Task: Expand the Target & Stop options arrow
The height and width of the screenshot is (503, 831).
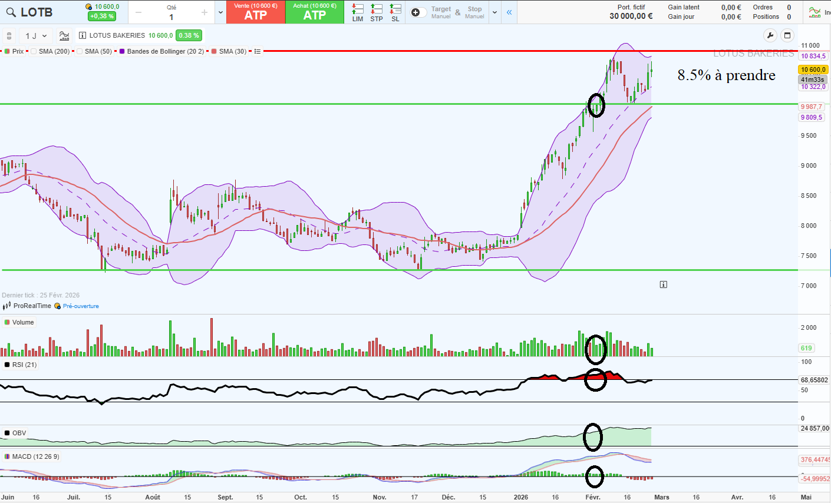Action: 494,12
